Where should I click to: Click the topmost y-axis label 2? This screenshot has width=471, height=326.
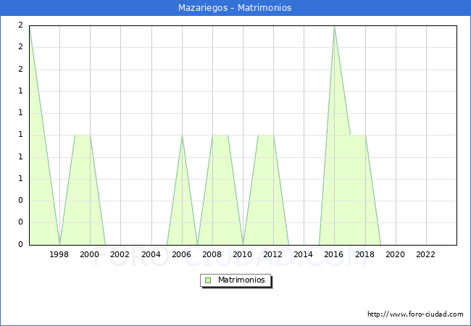coord(20,25)
